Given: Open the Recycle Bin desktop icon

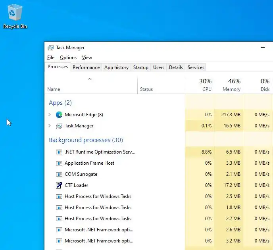Looking at the screenshot, I should (15, 17).
